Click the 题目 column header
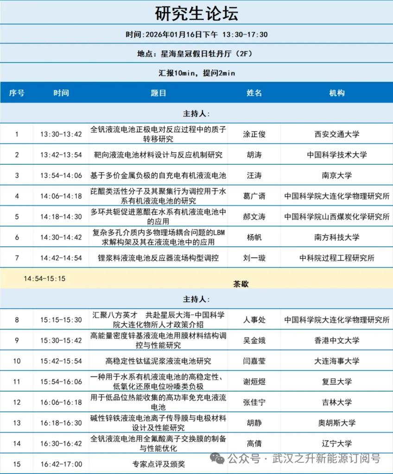Image resolution: width=393 pixels, height=474 pixels. click(x=158, y=93)
